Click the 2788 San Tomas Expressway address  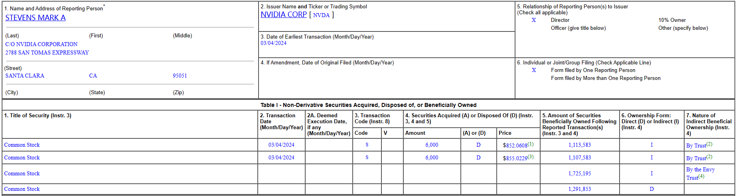(x=47, y=53)
